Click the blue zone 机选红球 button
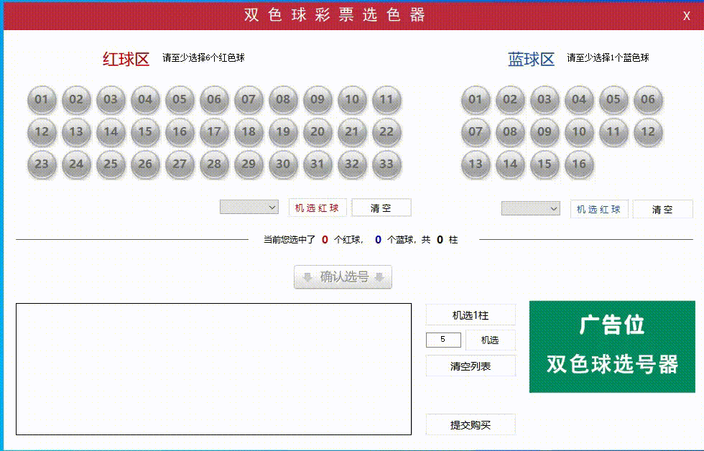This screenshot has width=704, height=451. (599, 209)
